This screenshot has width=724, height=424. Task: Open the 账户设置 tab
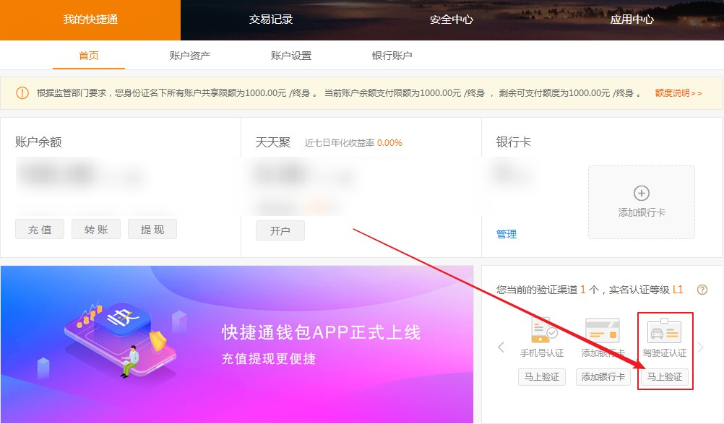(292, 54)
